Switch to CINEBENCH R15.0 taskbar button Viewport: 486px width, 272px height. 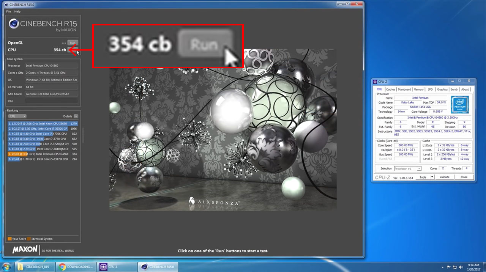pos(158,267)
